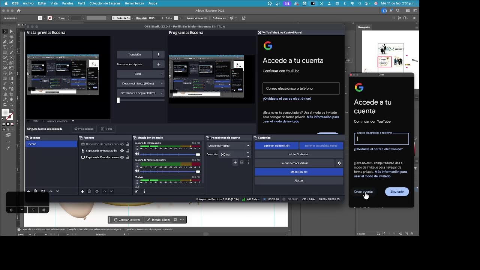
Task: Click Crear cuenta in Chat window
Action: click(x=363, y=192)
